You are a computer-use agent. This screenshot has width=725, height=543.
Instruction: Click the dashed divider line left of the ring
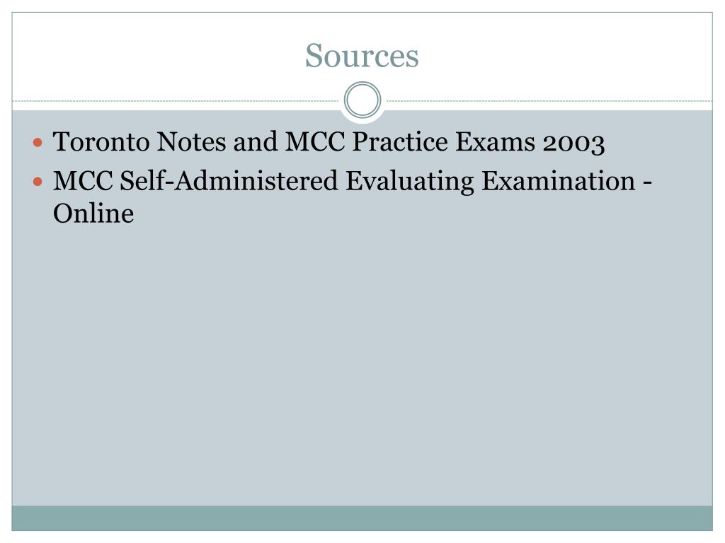coord(177,101)
